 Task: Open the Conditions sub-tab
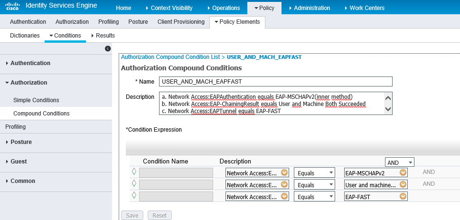coord(65,36)
